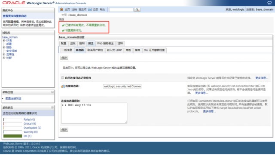Open the 角色 sub-tab

point(128,50)
